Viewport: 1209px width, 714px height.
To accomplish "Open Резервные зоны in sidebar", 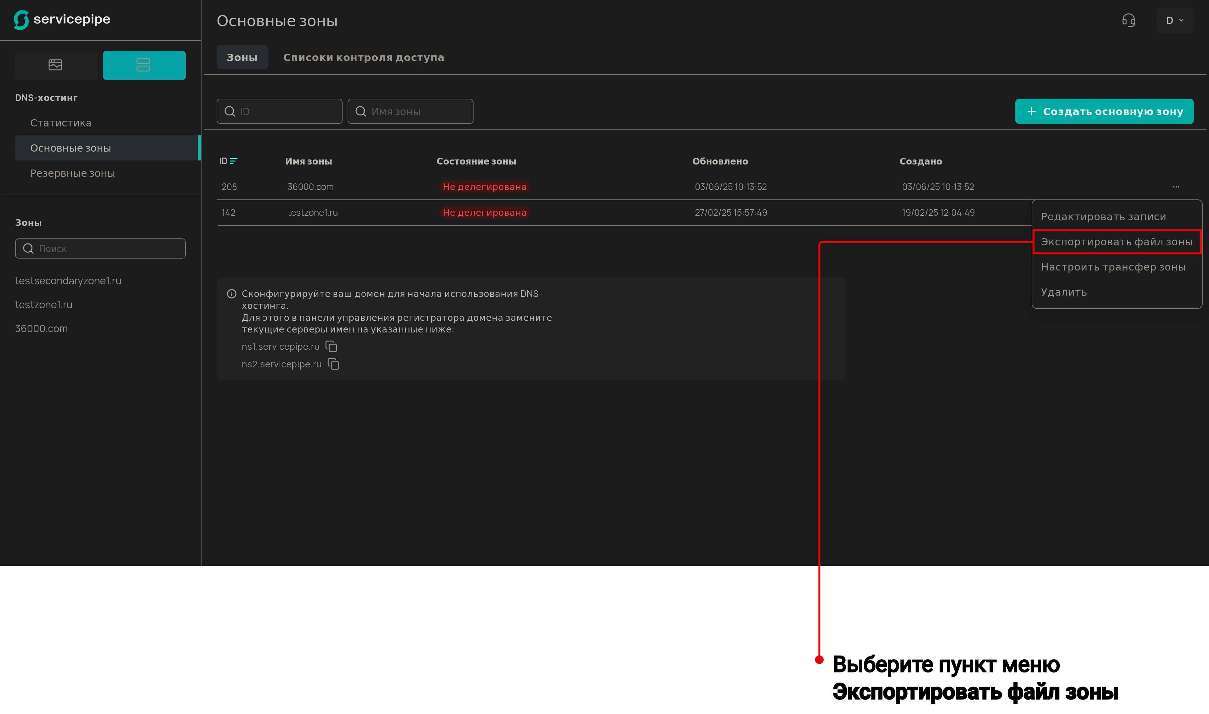I will tap(72, 173).
